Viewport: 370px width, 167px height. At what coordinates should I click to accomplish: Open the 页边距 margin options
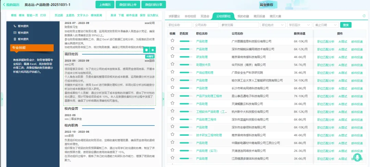click(59, 15)
